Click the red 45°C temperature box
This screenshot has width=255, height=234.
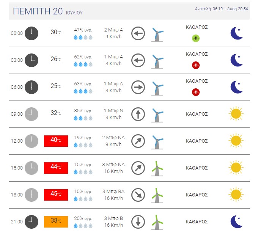pyautogui.click(x=56, y=195)
